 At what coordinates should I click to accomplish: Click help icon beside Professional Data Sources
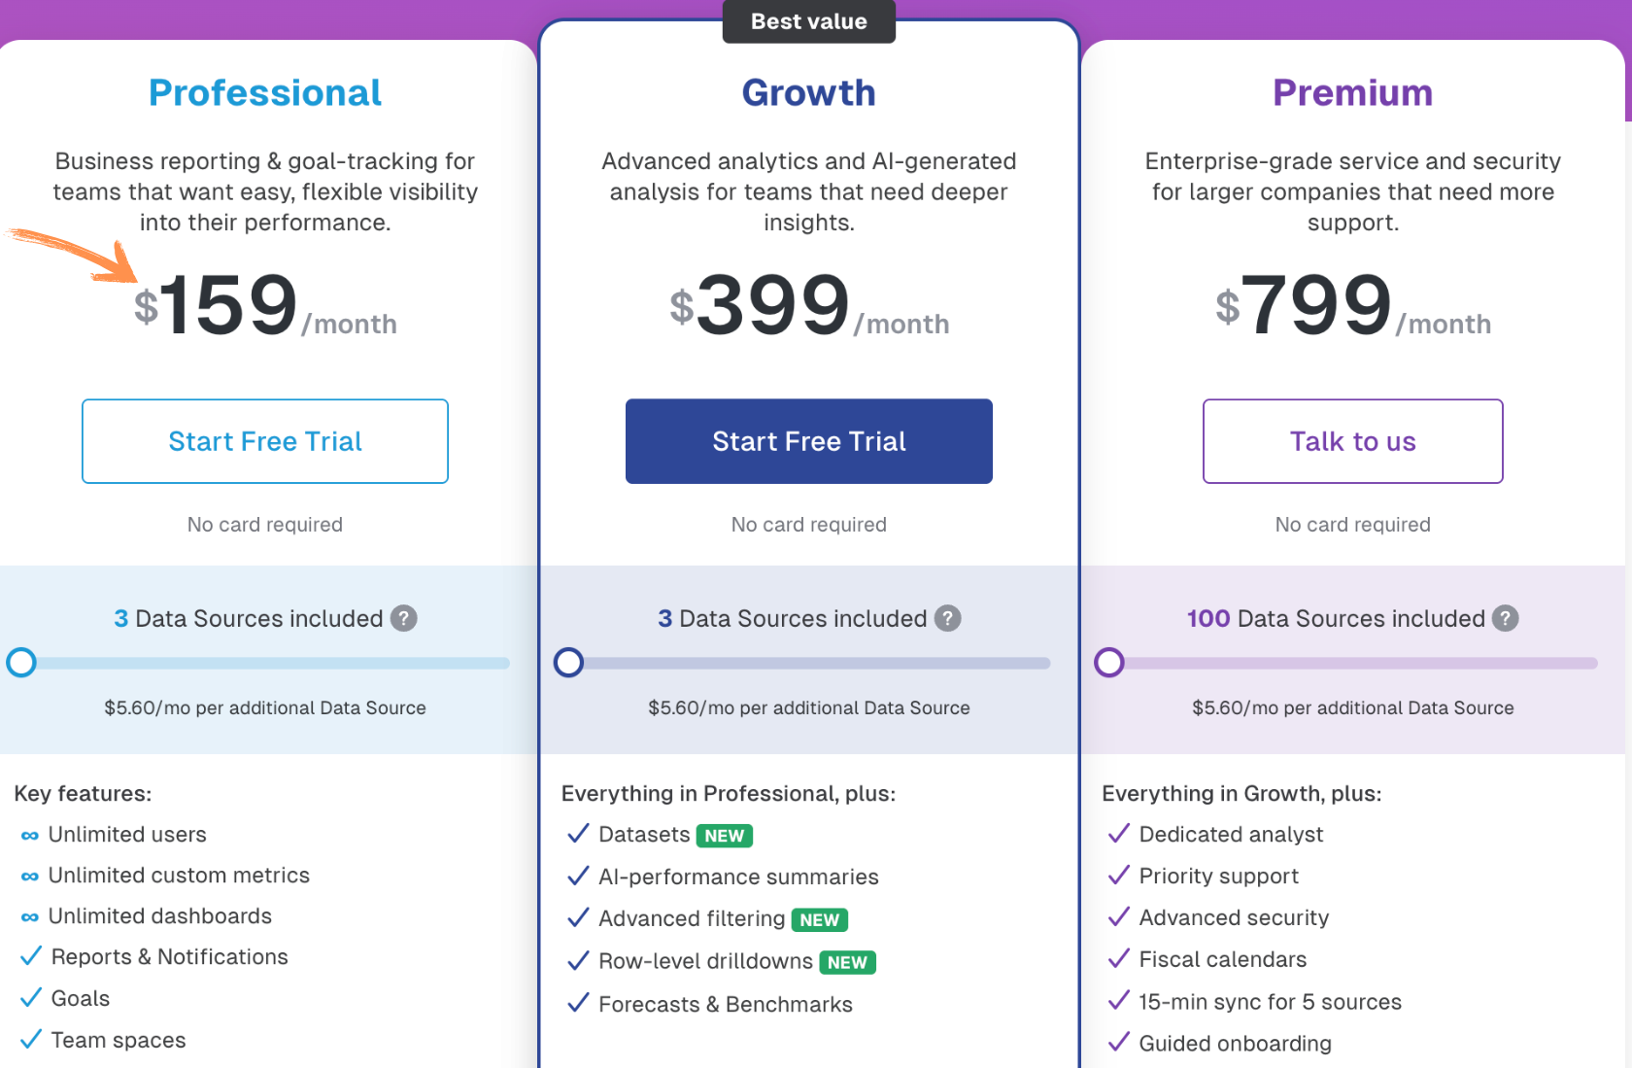(x=404, y=618)
